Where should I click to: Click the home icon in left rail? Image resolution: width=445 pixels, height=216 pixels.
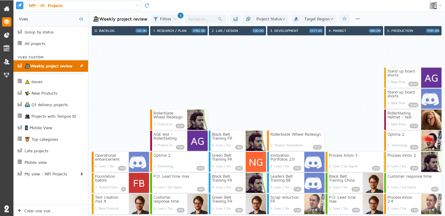(6, 9)
